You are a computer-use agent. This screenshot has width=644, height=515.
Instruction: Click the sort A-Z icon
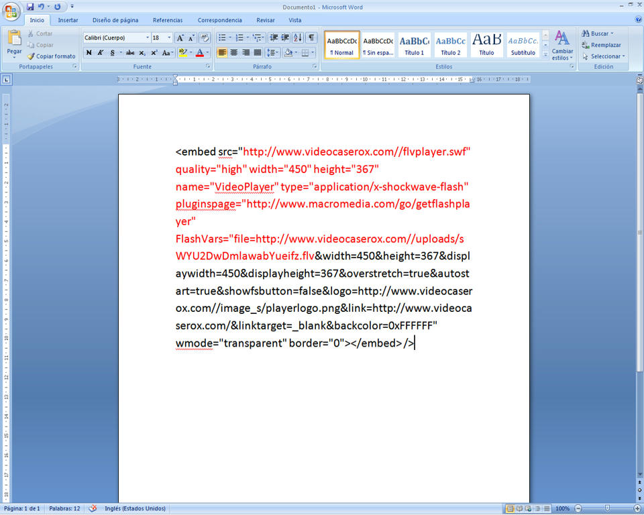coord(298,38)
